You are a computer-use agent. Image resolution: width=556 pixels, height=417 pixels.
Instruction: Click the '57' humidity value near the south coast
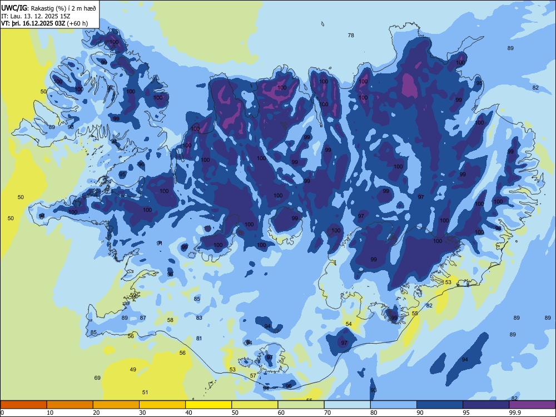[x=253, y=375]
